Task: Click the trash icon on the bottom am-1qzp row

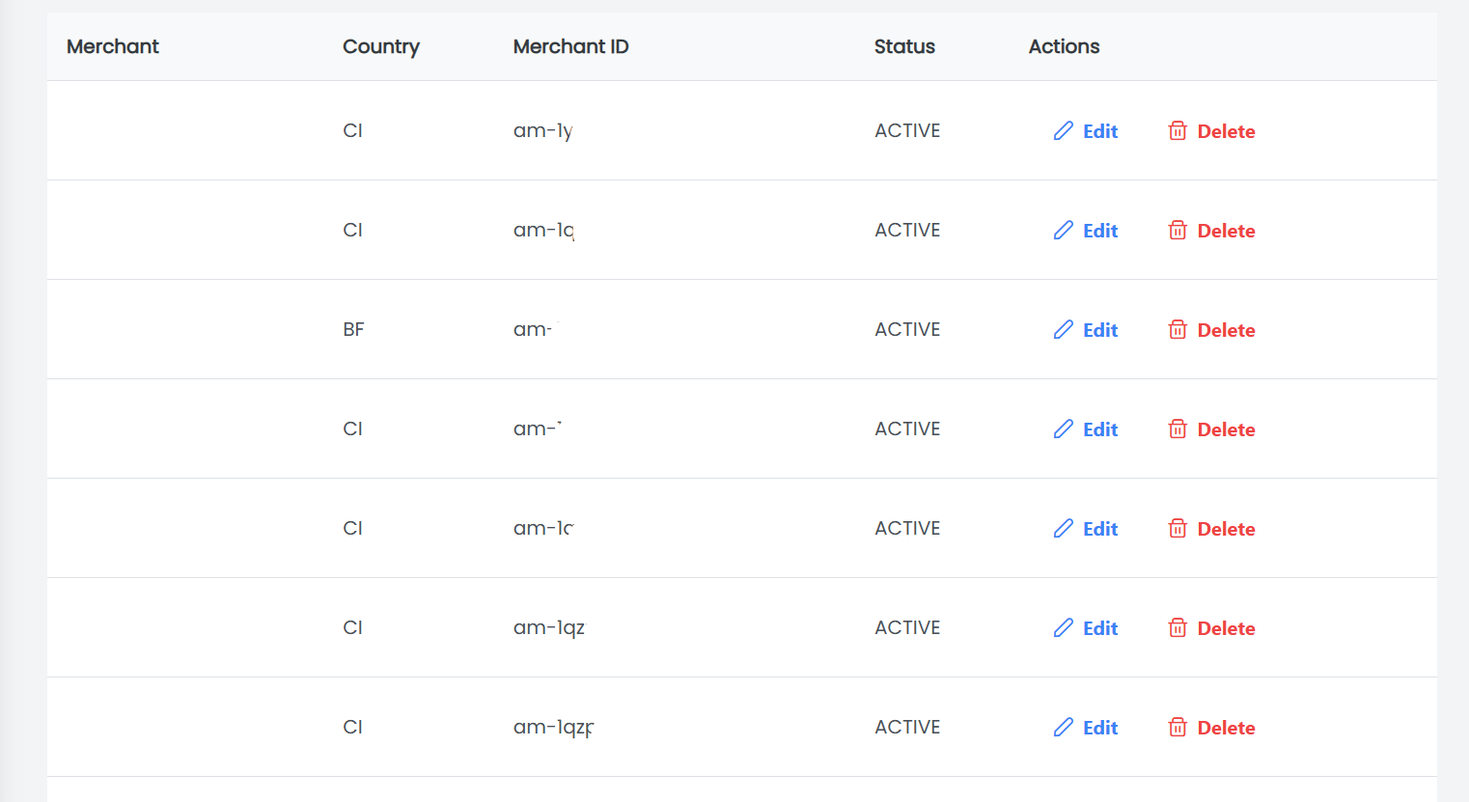Action: coord(1178,727)
